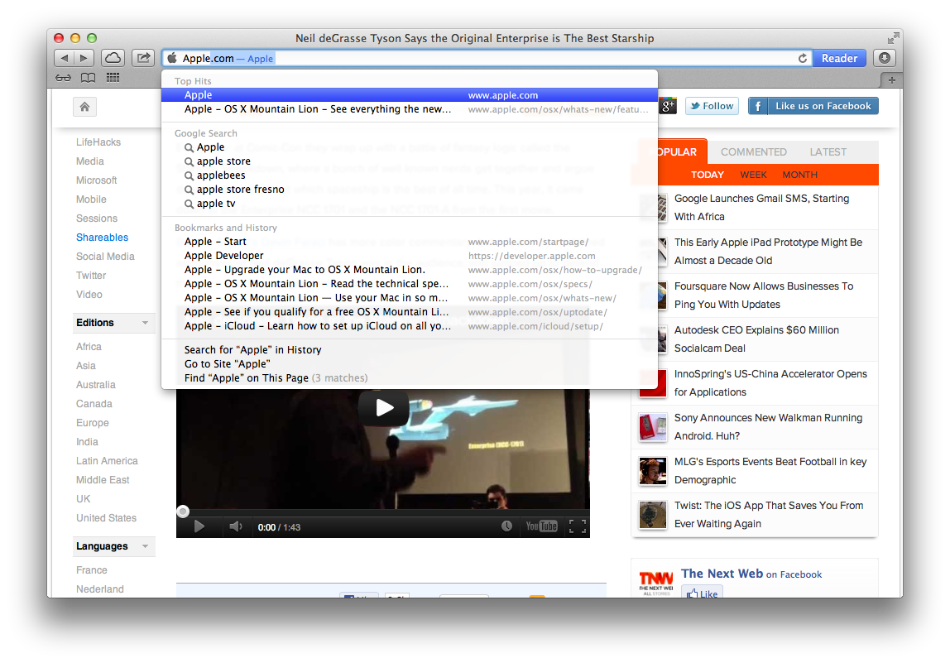Open 'Google Launches Gmail SMS' article
This screenshot has width=950, height=663.
click(x=761, y=207)
